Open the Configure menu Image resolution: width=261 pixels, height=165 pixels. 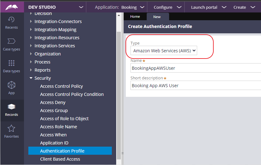coord(167,7)
